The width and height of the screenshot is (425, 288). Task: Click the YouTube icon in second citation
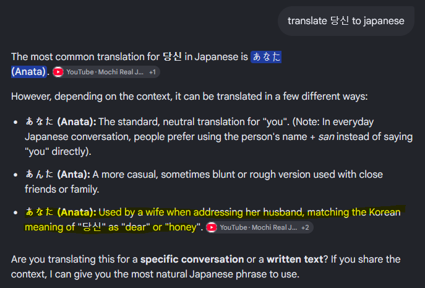point(212,227)
